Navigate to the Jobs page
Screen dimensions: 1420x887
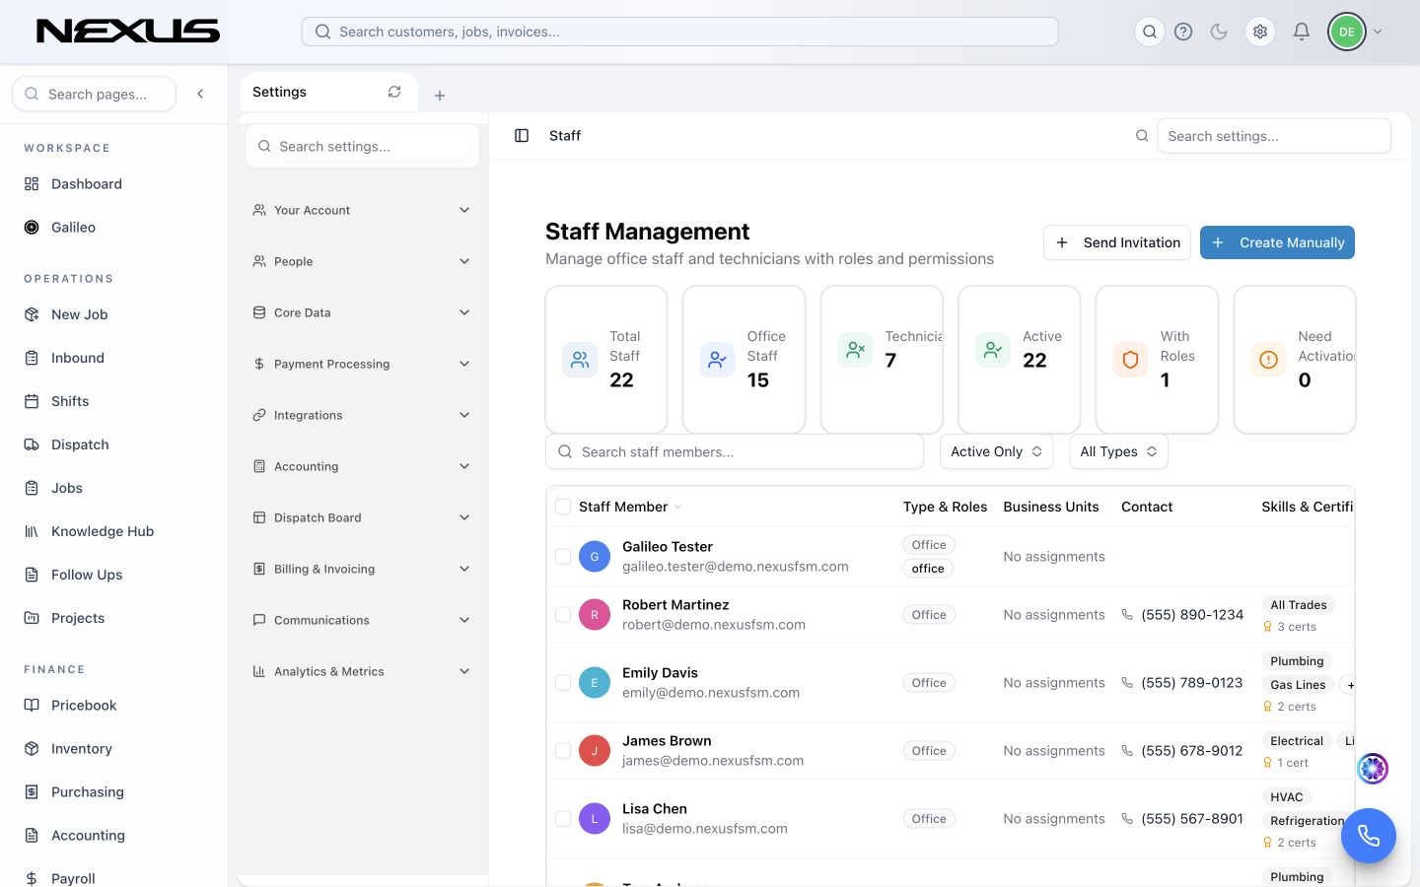point(66,488)
